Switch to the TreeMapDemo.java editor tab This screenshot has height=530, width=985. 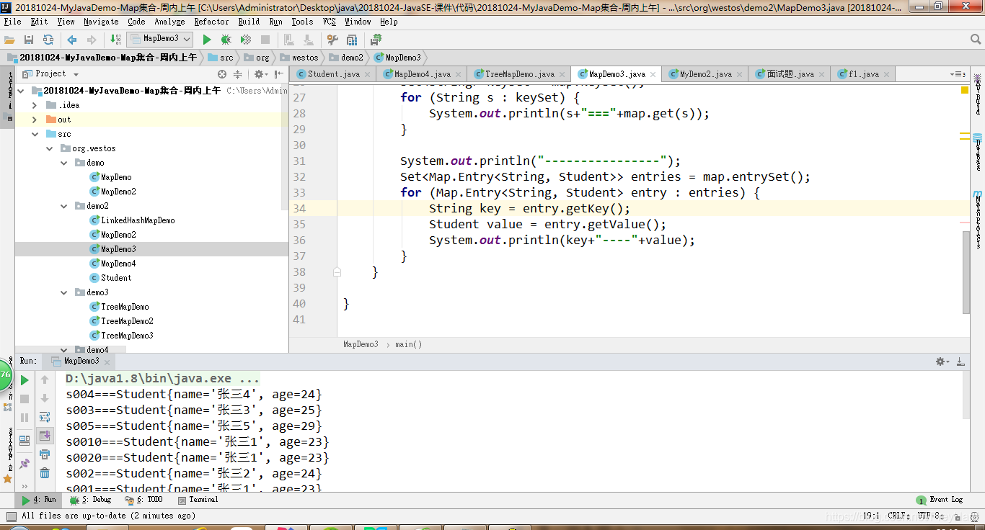(519, 74)
